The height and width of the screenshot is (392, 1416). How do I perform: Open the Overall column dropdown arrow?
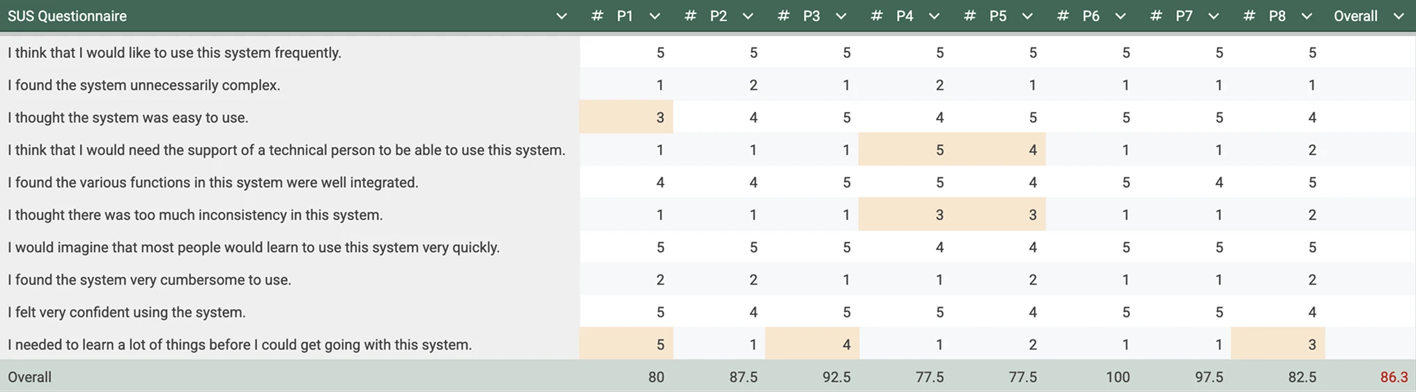[1399, 17]
